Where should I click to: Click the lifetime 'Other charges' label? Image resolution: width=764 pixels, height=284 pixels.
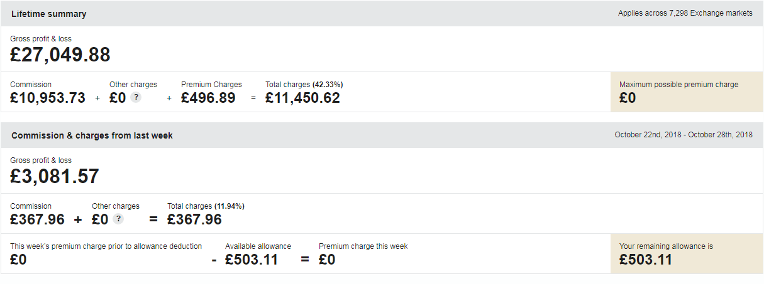click(133, 85)
